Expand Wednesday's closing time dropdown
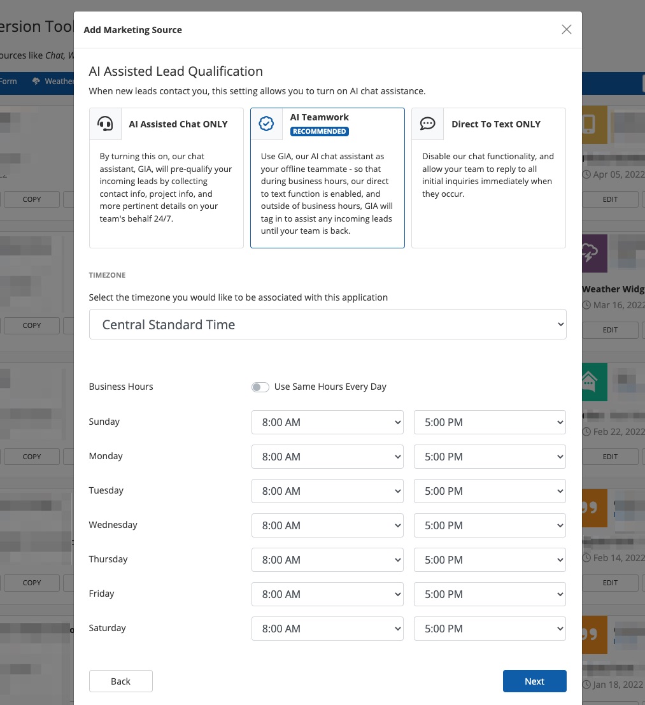The image size is (645, 705). [489, 525]
